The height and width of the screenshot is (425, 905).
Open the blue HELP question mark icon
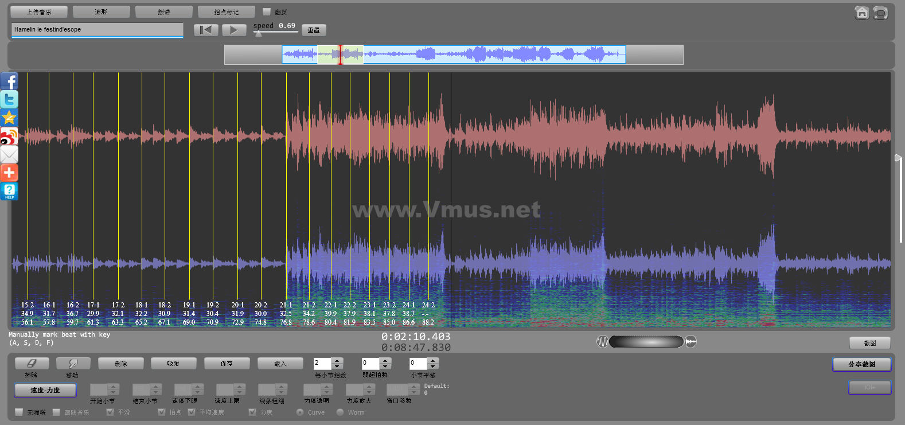pyautogui.click(x=10, y=191)
